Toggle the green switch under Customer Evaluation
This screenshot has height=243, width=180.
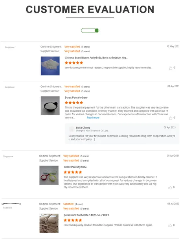tap(90, 31)
